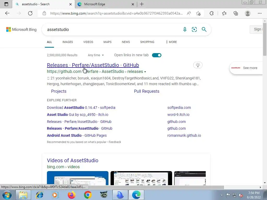Open a new tab with plus icon

142,4
